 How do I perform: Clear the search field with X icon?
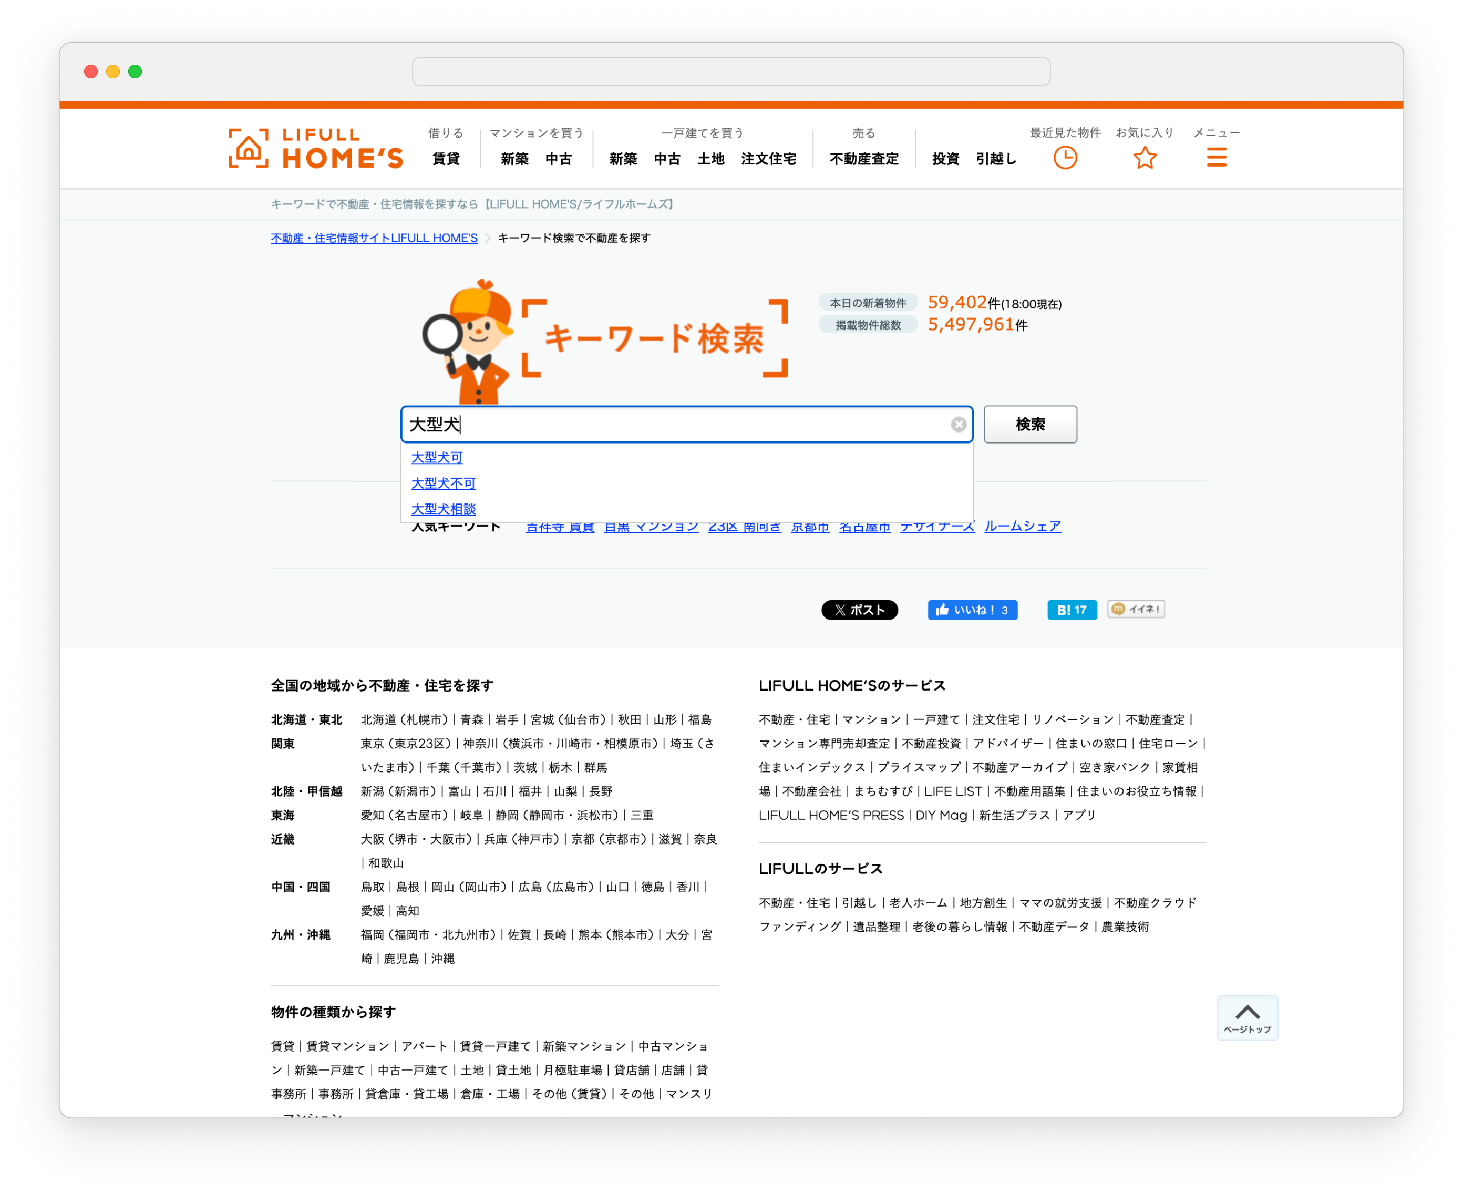(x=958, y=425)
